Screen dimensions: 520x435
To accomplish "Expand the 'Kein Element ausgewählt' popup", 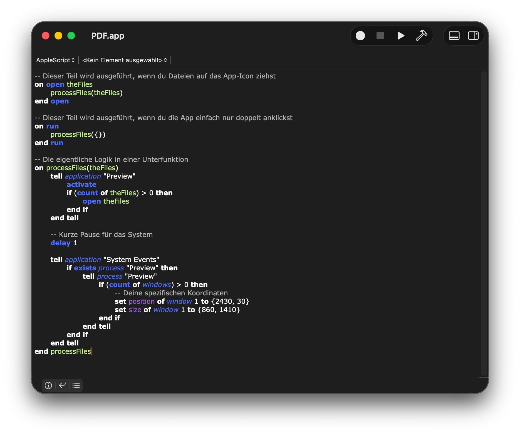I will pos(124,60).
